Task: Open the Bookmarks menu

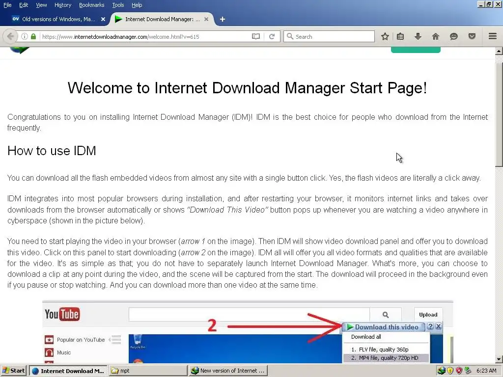Action: (91, 5)
